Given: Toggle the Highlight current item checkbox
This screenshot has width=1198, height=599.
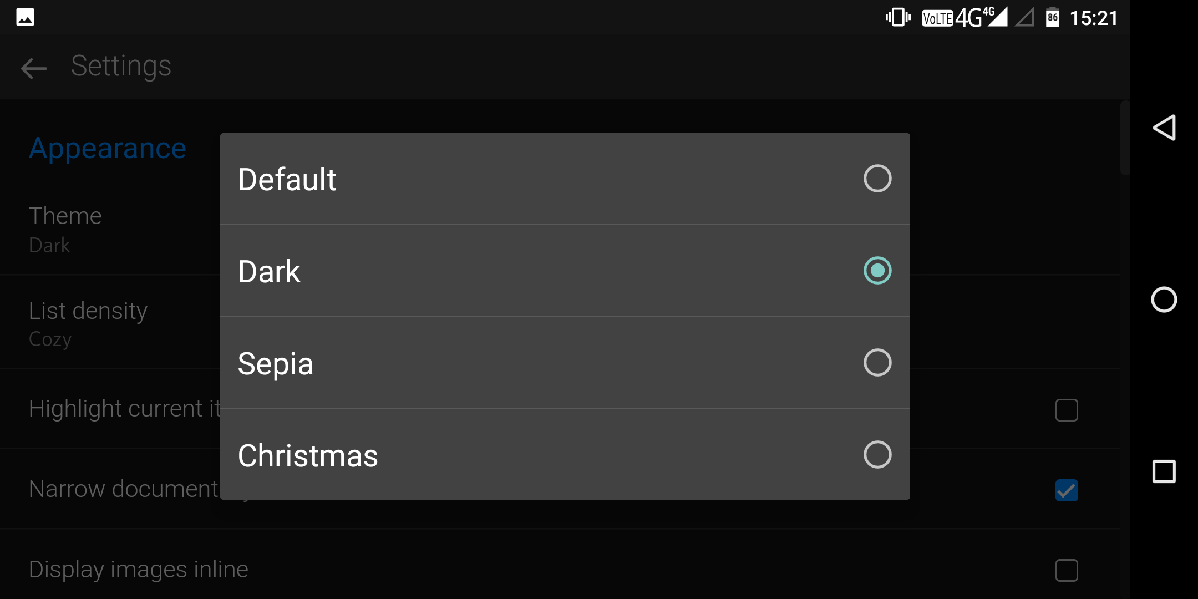Looking at the screenshot, I should tap(1066, 410).
